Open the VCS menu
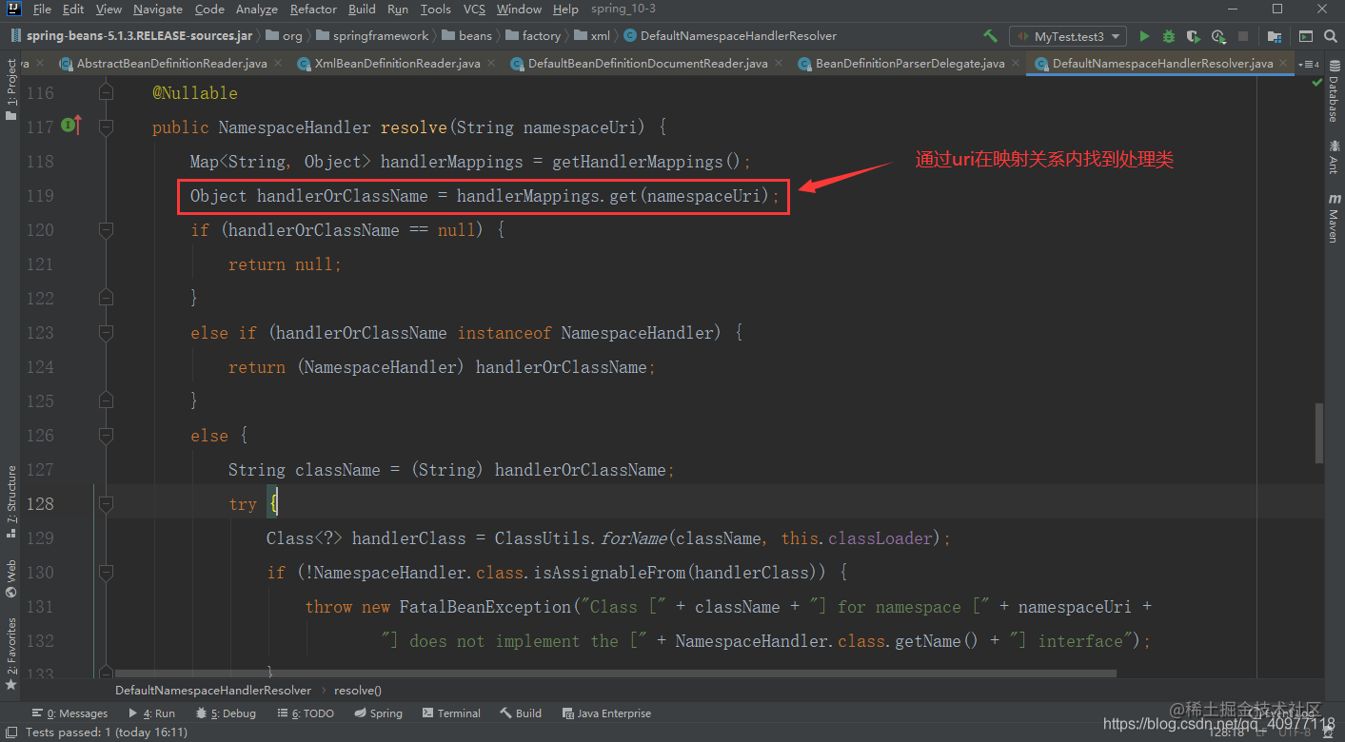This screenshot has height=742, width=1345. pyautogui.click(x=474, y=10)
